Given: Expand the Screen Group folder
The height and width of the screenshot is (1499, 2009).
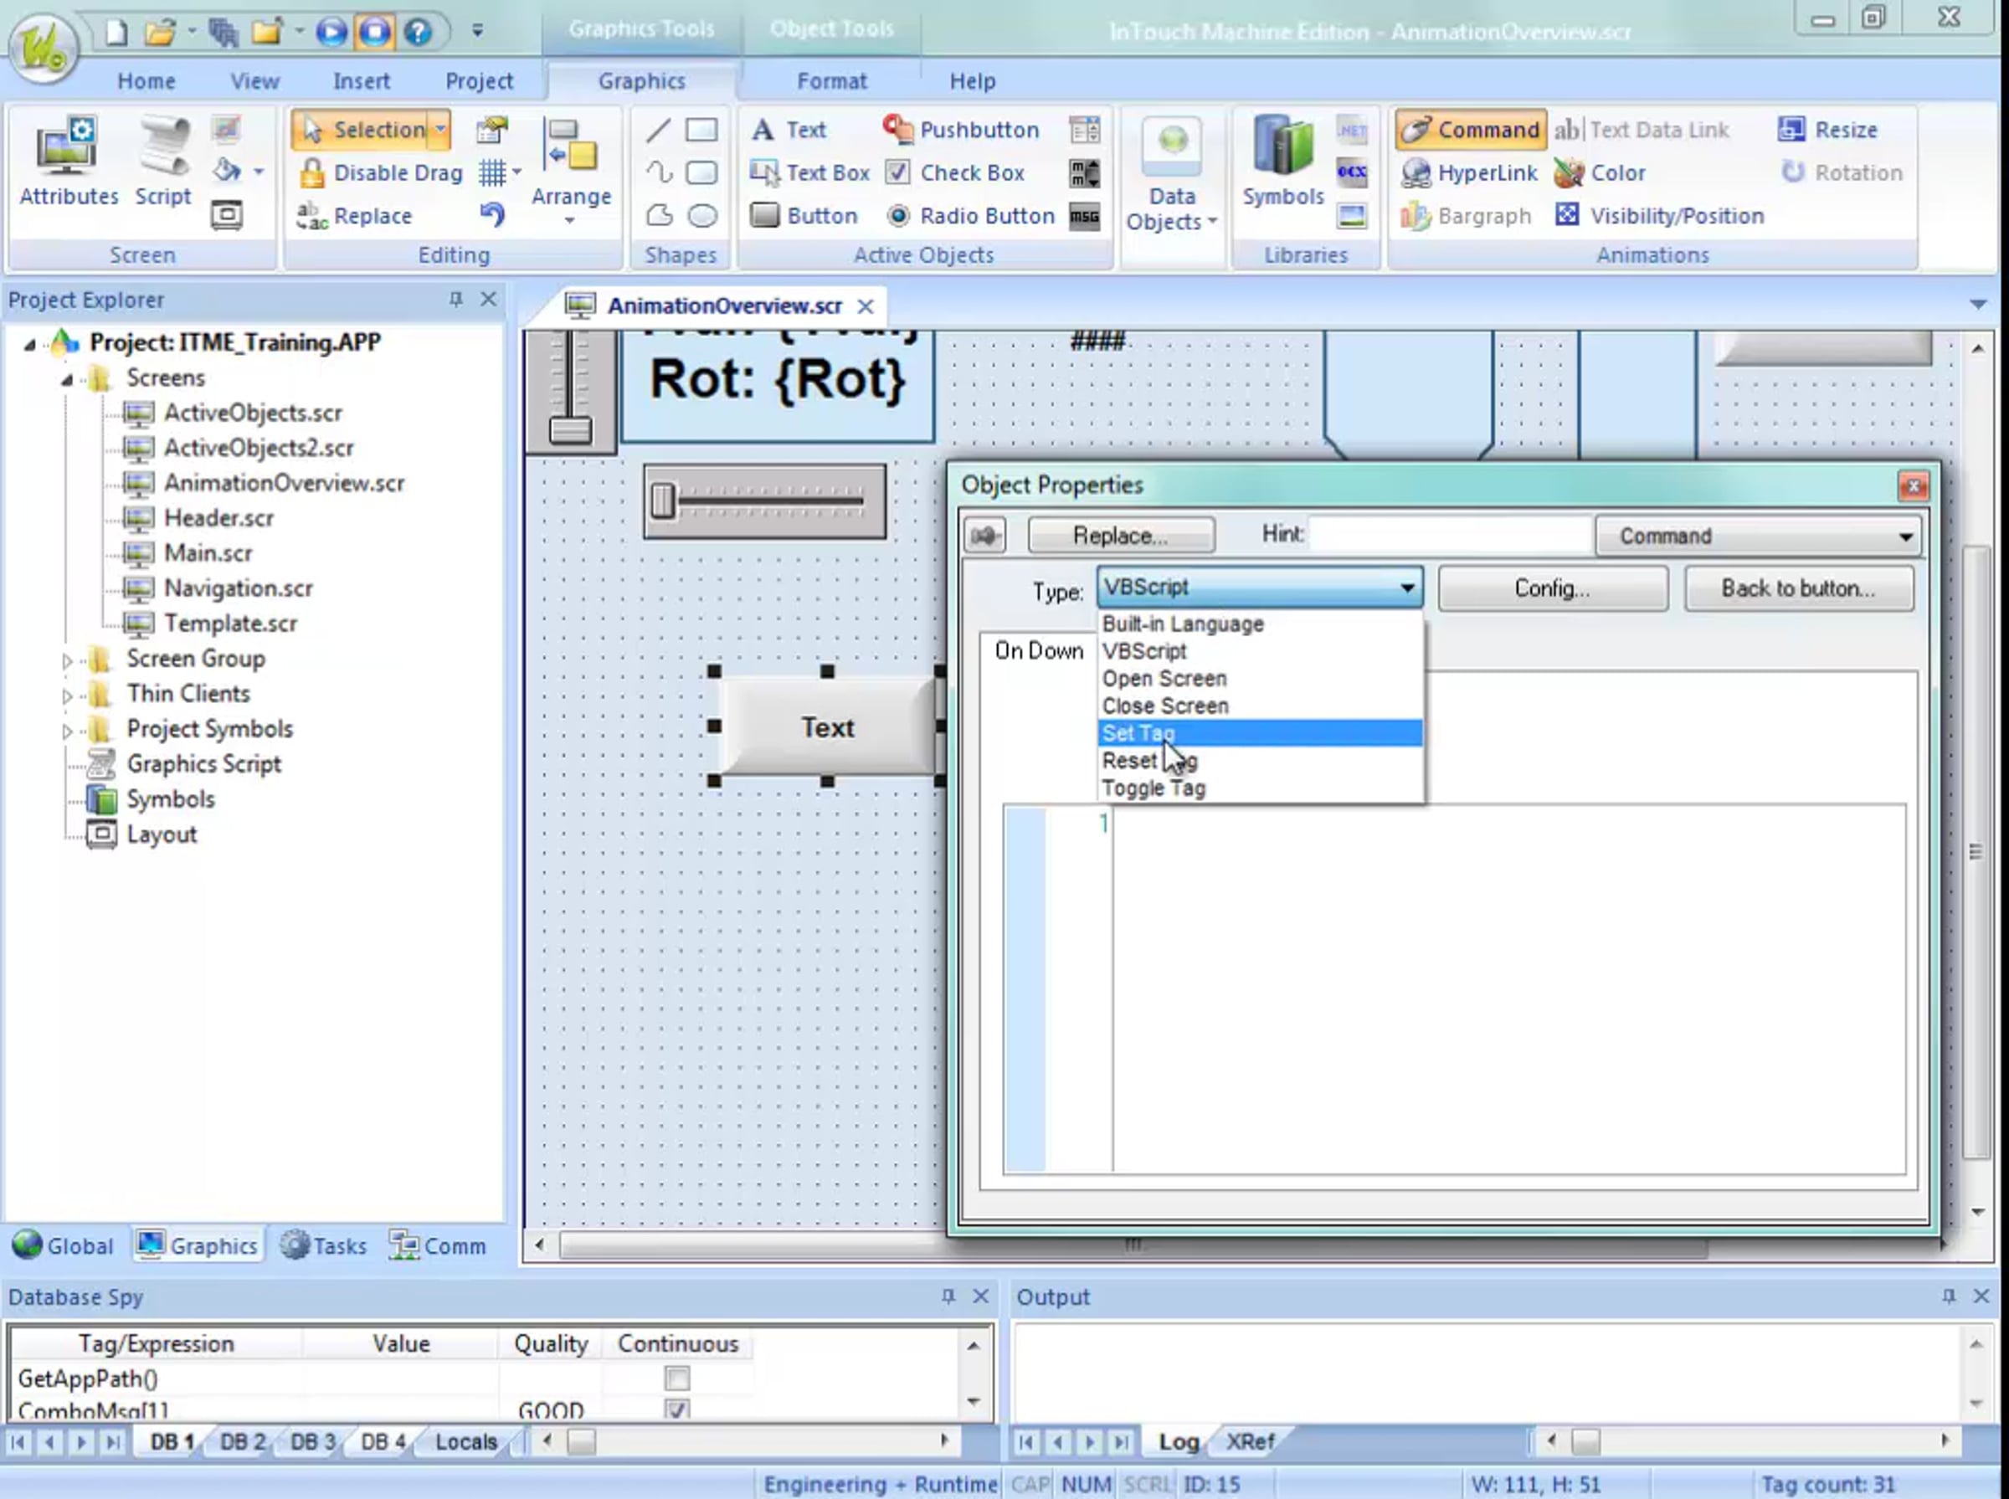Looking at the screenshot, I should point(67,660).
